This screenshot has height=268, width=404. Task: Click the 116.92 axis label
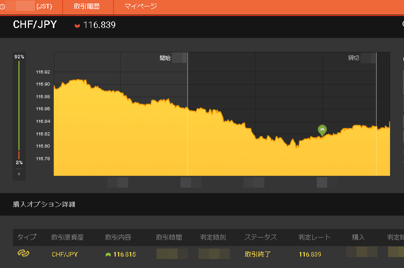(x=43, y=72)
